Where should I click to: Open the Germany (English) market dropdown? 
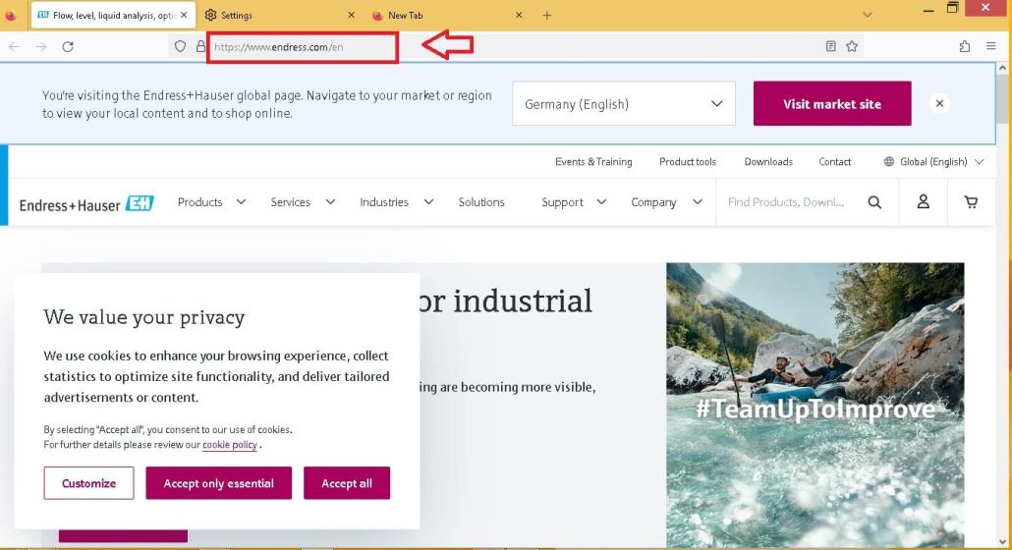click(x=624, y=104)
